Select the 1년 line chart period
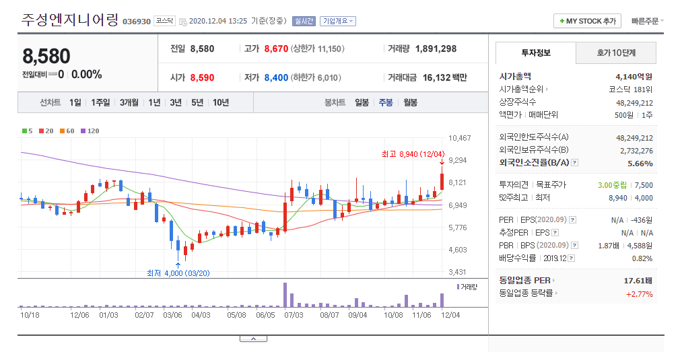This screenshot has height=352, width=682. [154, 102]
